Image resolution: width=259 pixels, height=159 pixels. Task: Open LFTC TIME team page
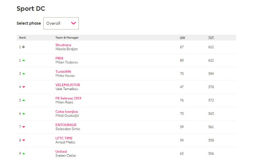(64, 138)
